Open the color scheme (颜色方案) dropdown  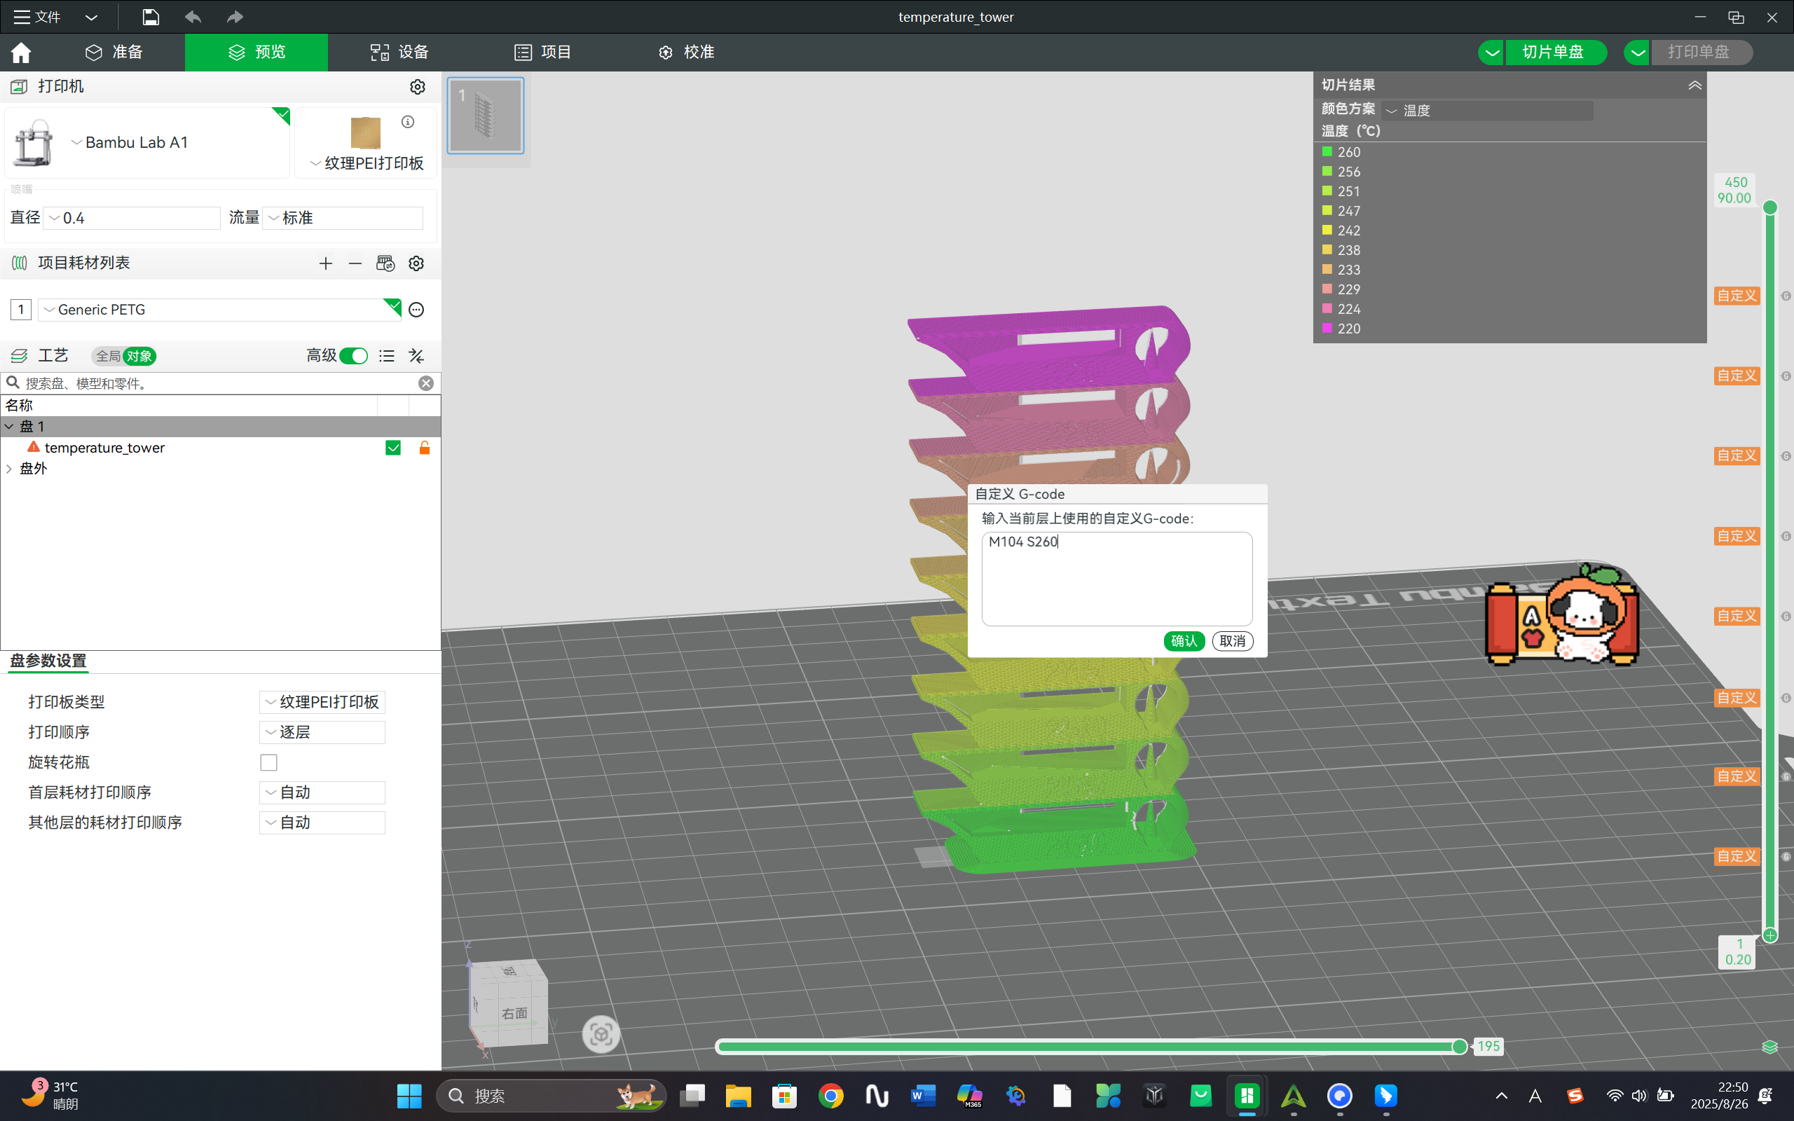click(1487, 111)
